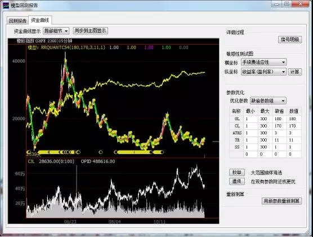
Task: Start 枚举 sampling optimization
Action: [237, 172]
